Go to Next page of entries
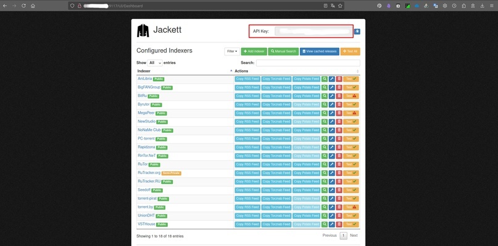Screen dimensions: 498x246 [354, 236]
